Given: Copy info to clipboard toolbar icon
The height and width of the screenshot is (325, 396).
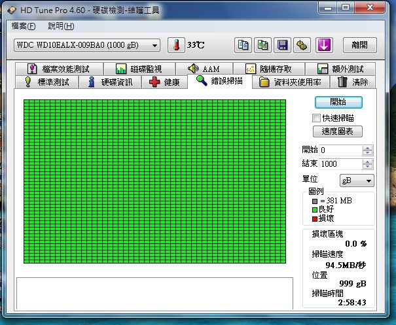Looking at the screenshot, I should (243, 45).
